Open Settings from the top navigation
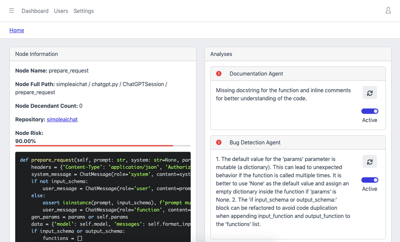 point(84,11)
